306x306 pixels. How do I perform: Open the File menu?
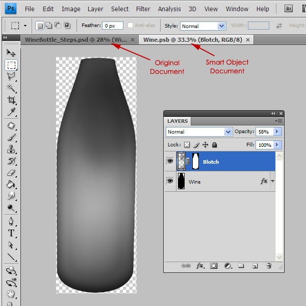[x=30, y=9]
